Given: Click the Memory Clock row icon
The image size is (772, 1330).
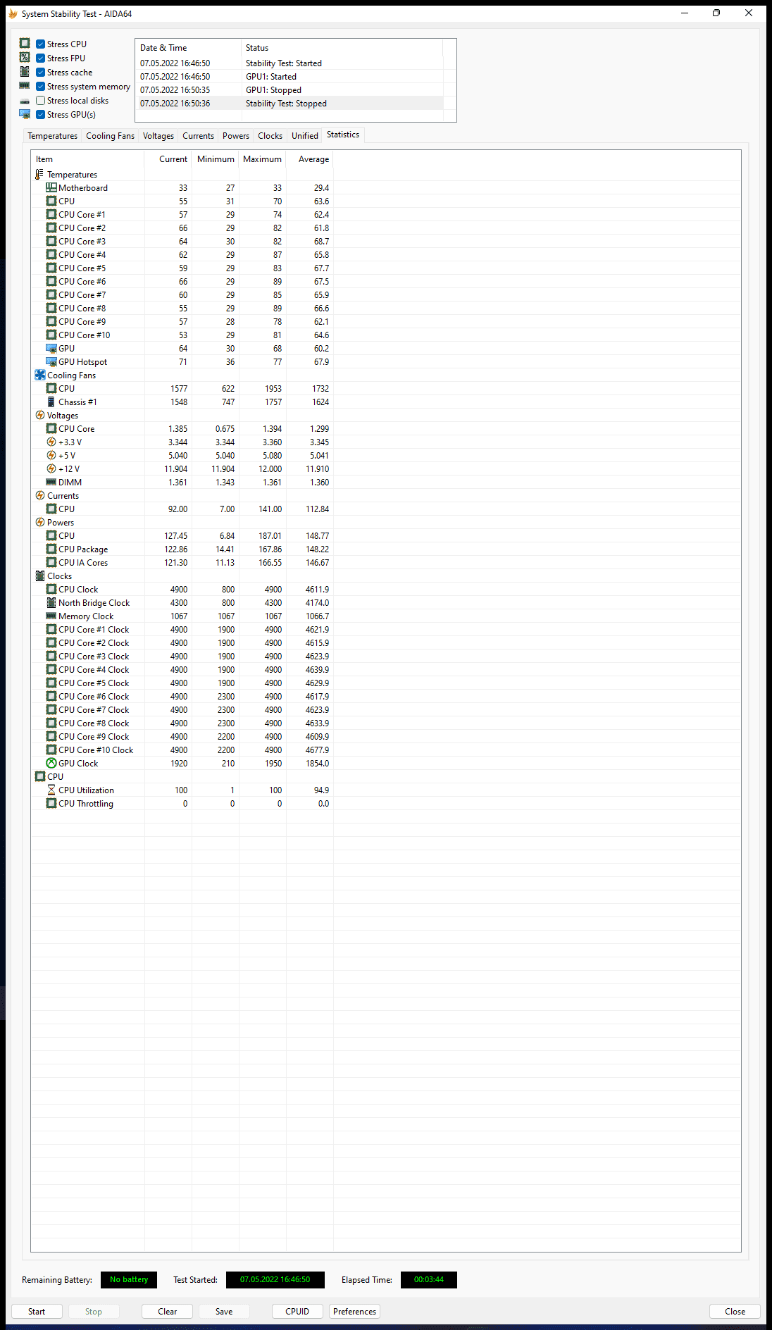Looking at the screenshot, I should click(51, 616).
